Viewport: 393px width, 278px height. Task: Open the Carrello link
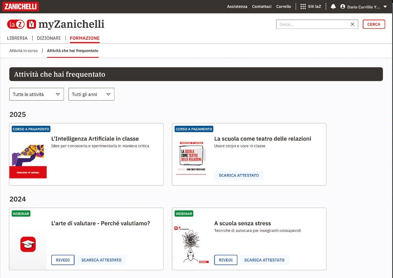[284, 6]
